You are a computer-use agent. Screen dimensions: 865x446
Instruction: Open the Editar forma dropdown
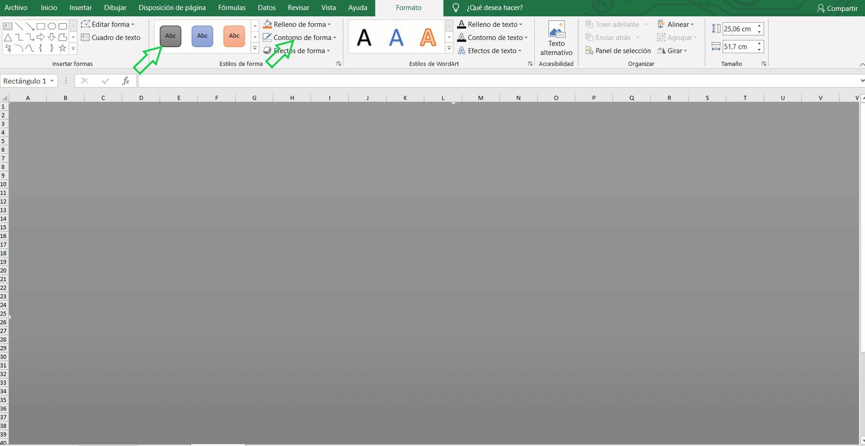[x=108, y=25]
